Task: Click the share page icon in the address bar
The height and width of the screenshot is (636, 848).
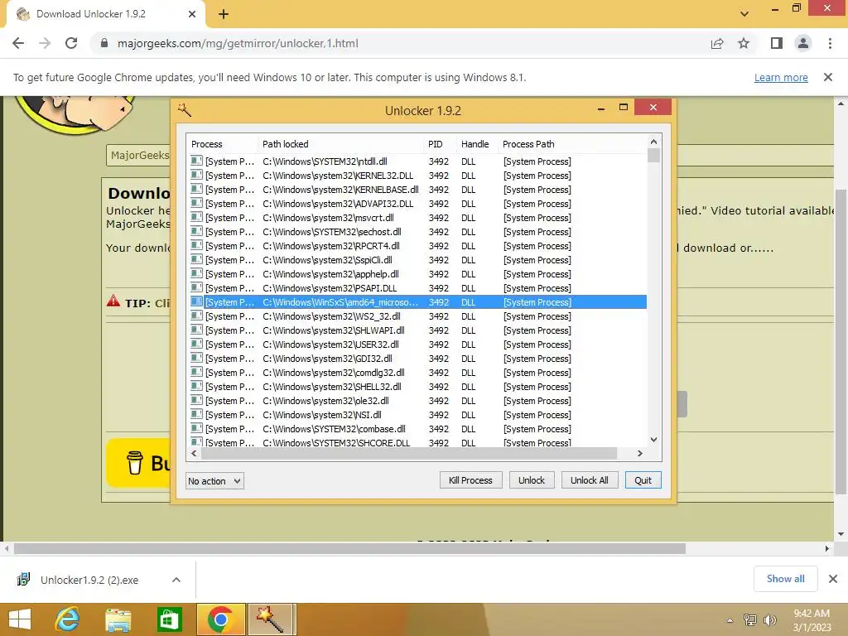Action: point(717,43)
